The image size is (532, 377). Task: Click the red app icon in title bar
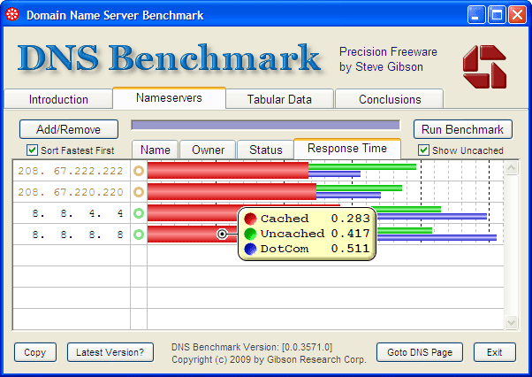(12, 15)
